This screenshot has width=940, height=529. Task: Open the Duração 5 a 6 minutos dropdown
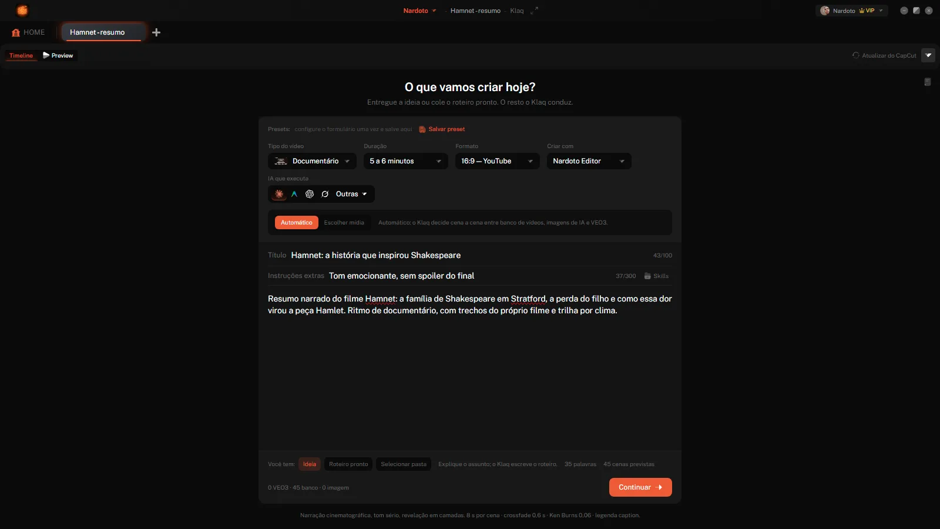pos(405,161)
